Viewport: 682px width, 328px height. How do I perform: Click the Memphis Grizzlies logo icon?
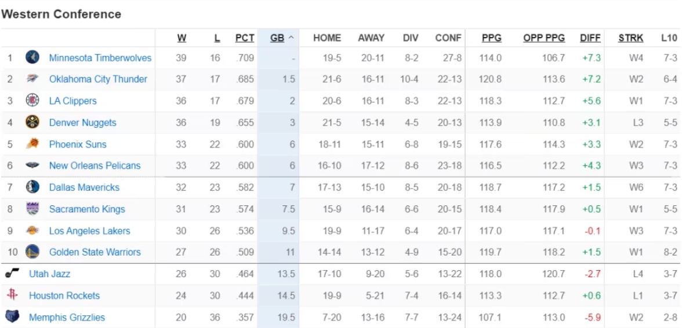12,317
